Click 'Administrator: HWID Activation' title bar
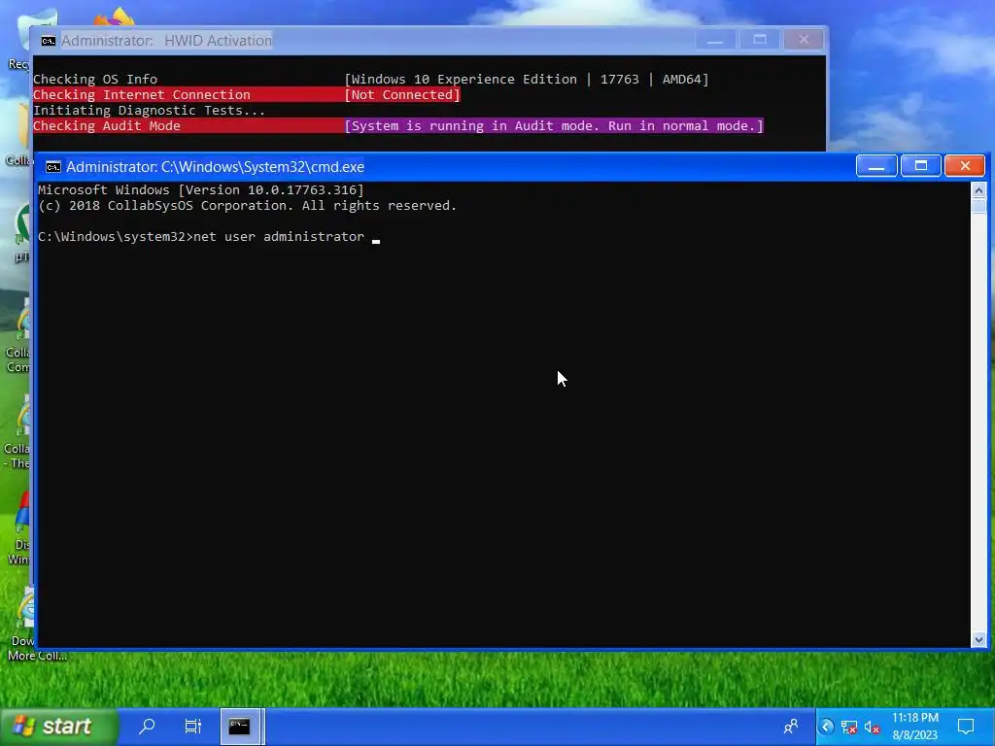The height and width of the screenshot is (746, 995). coord(166,41)
